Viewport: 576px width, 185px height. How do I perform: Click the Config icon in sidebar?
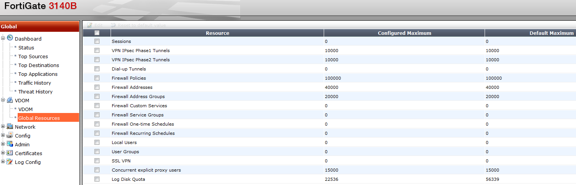[x=10, y=135]
